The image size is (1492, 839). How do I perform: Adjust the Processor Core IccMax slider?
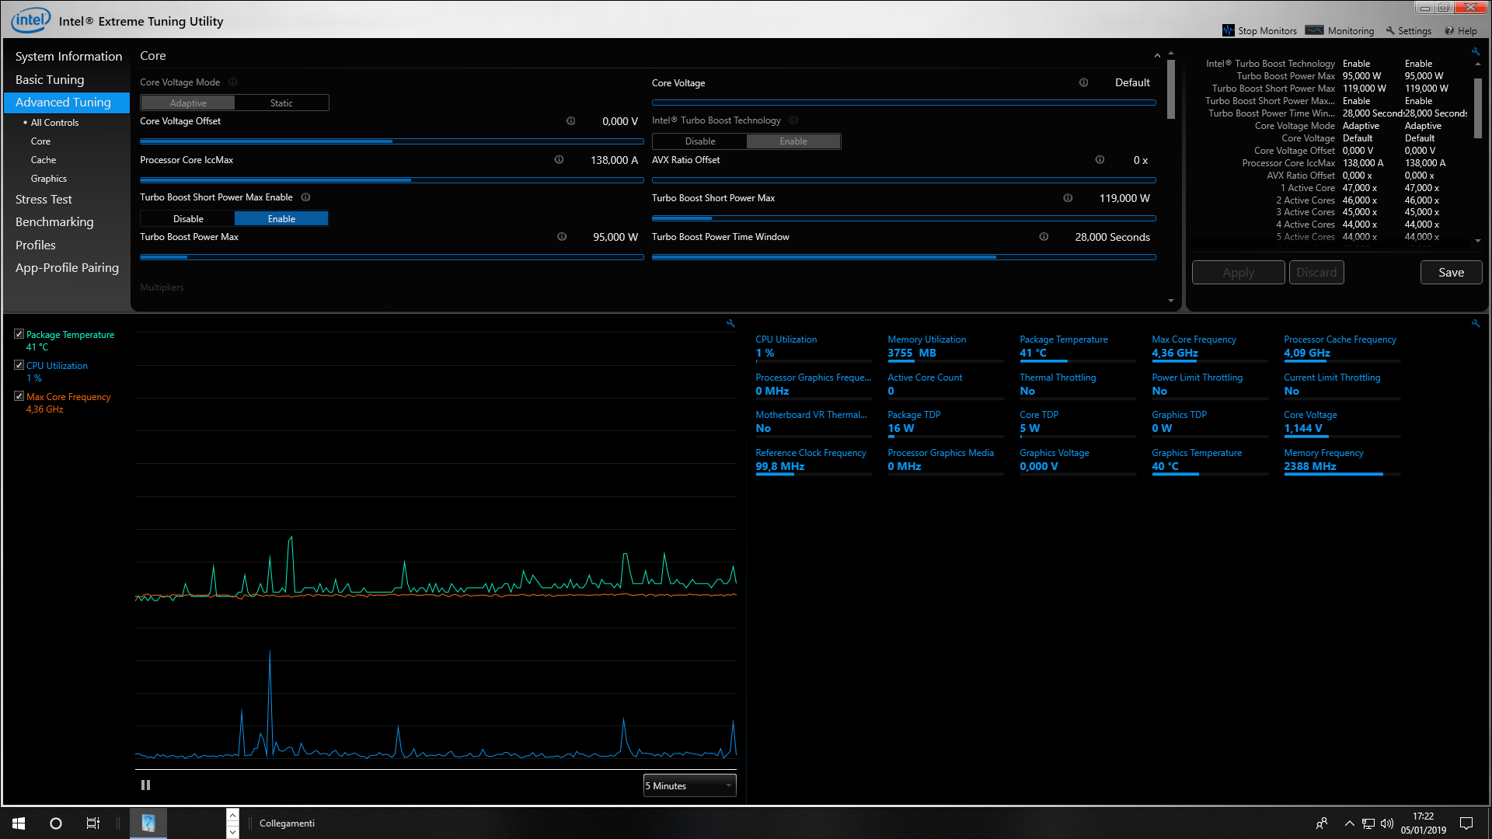pyautogui.click(x=410, y=180)
